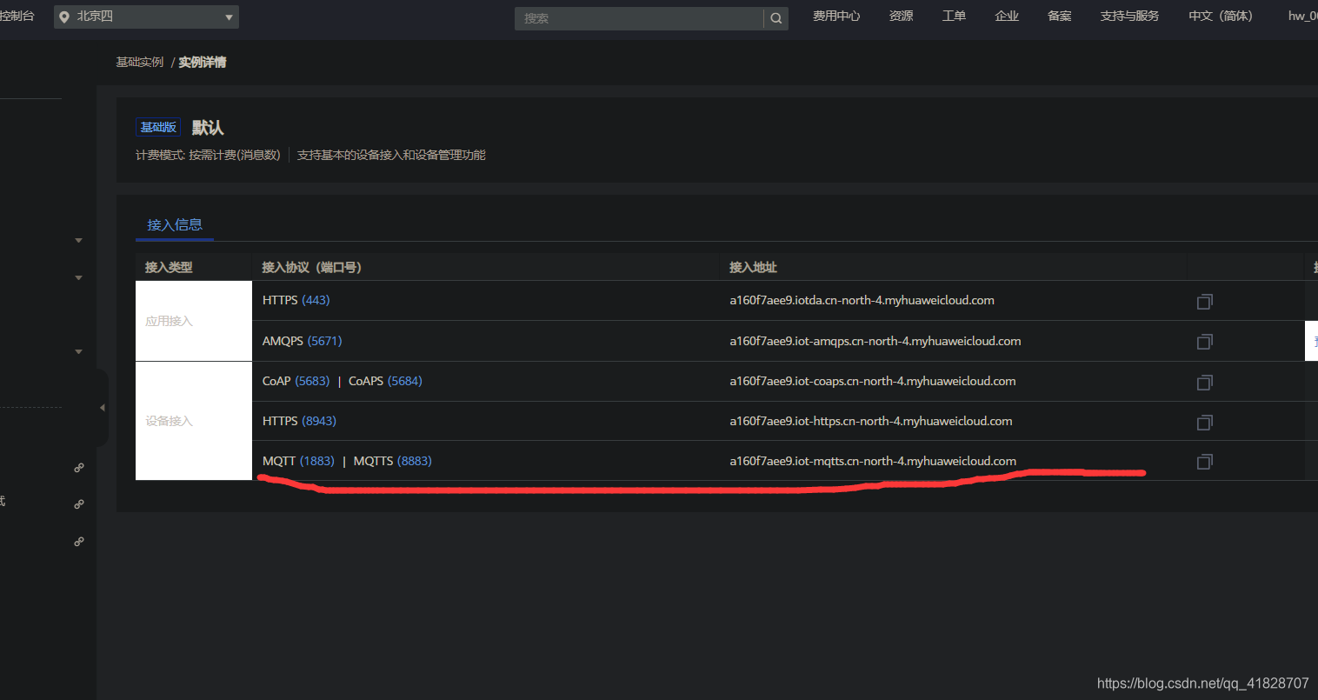Screen dimensions: 1318x700
Task: Select the 应用接入 row label
Action: pos(194,321)
